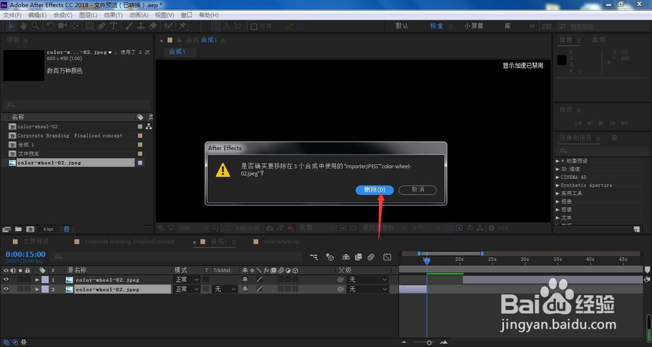
Task: Toggle Draft 3D icon in timeline
Action: (x=330, y=257)
